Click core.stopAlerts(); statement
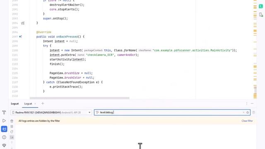Screen dimensions: 265x149 click(x=65, y=9)
